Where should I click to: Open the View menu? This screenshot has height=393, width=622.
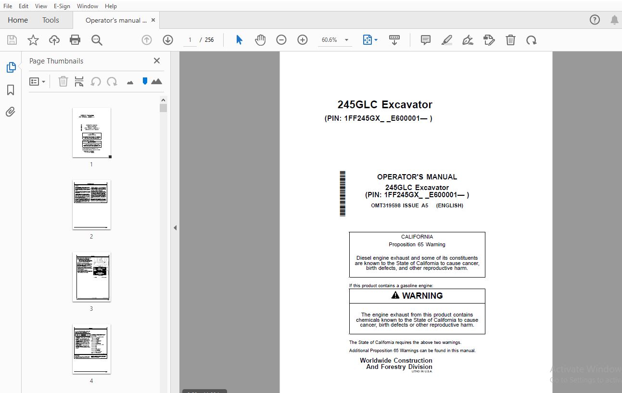(41, 6)
